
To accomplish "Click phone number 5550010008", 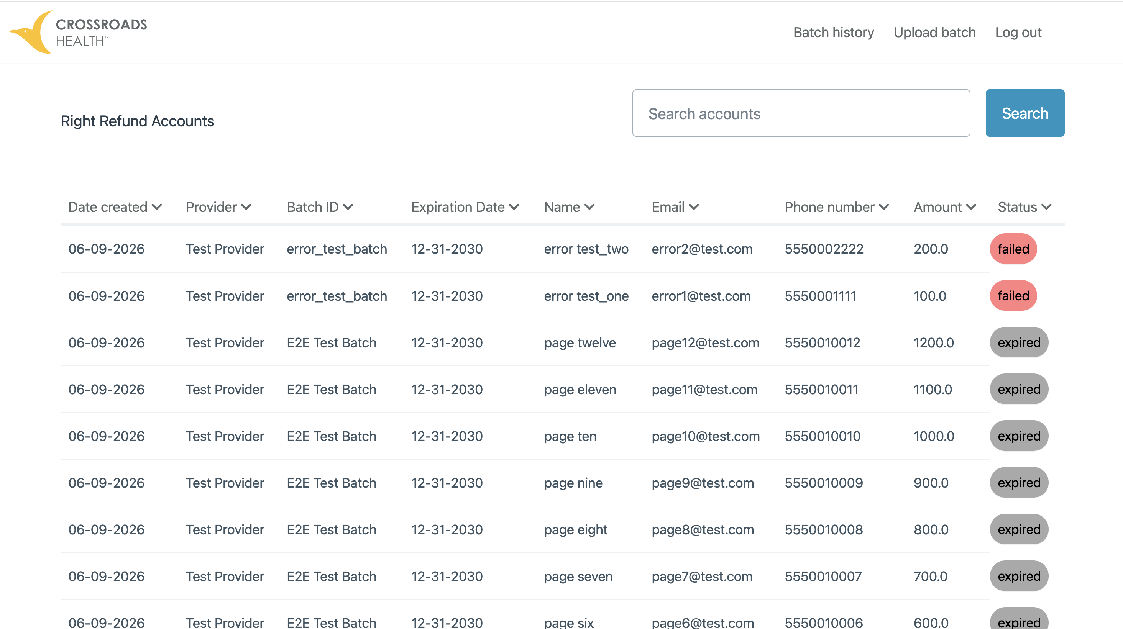I will coord(824,530).
